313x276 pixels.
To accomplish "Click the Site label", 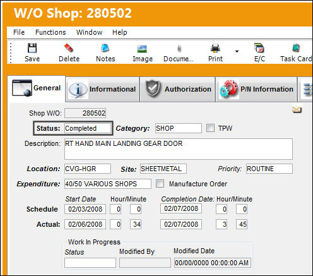I will [x=129, y=169].
